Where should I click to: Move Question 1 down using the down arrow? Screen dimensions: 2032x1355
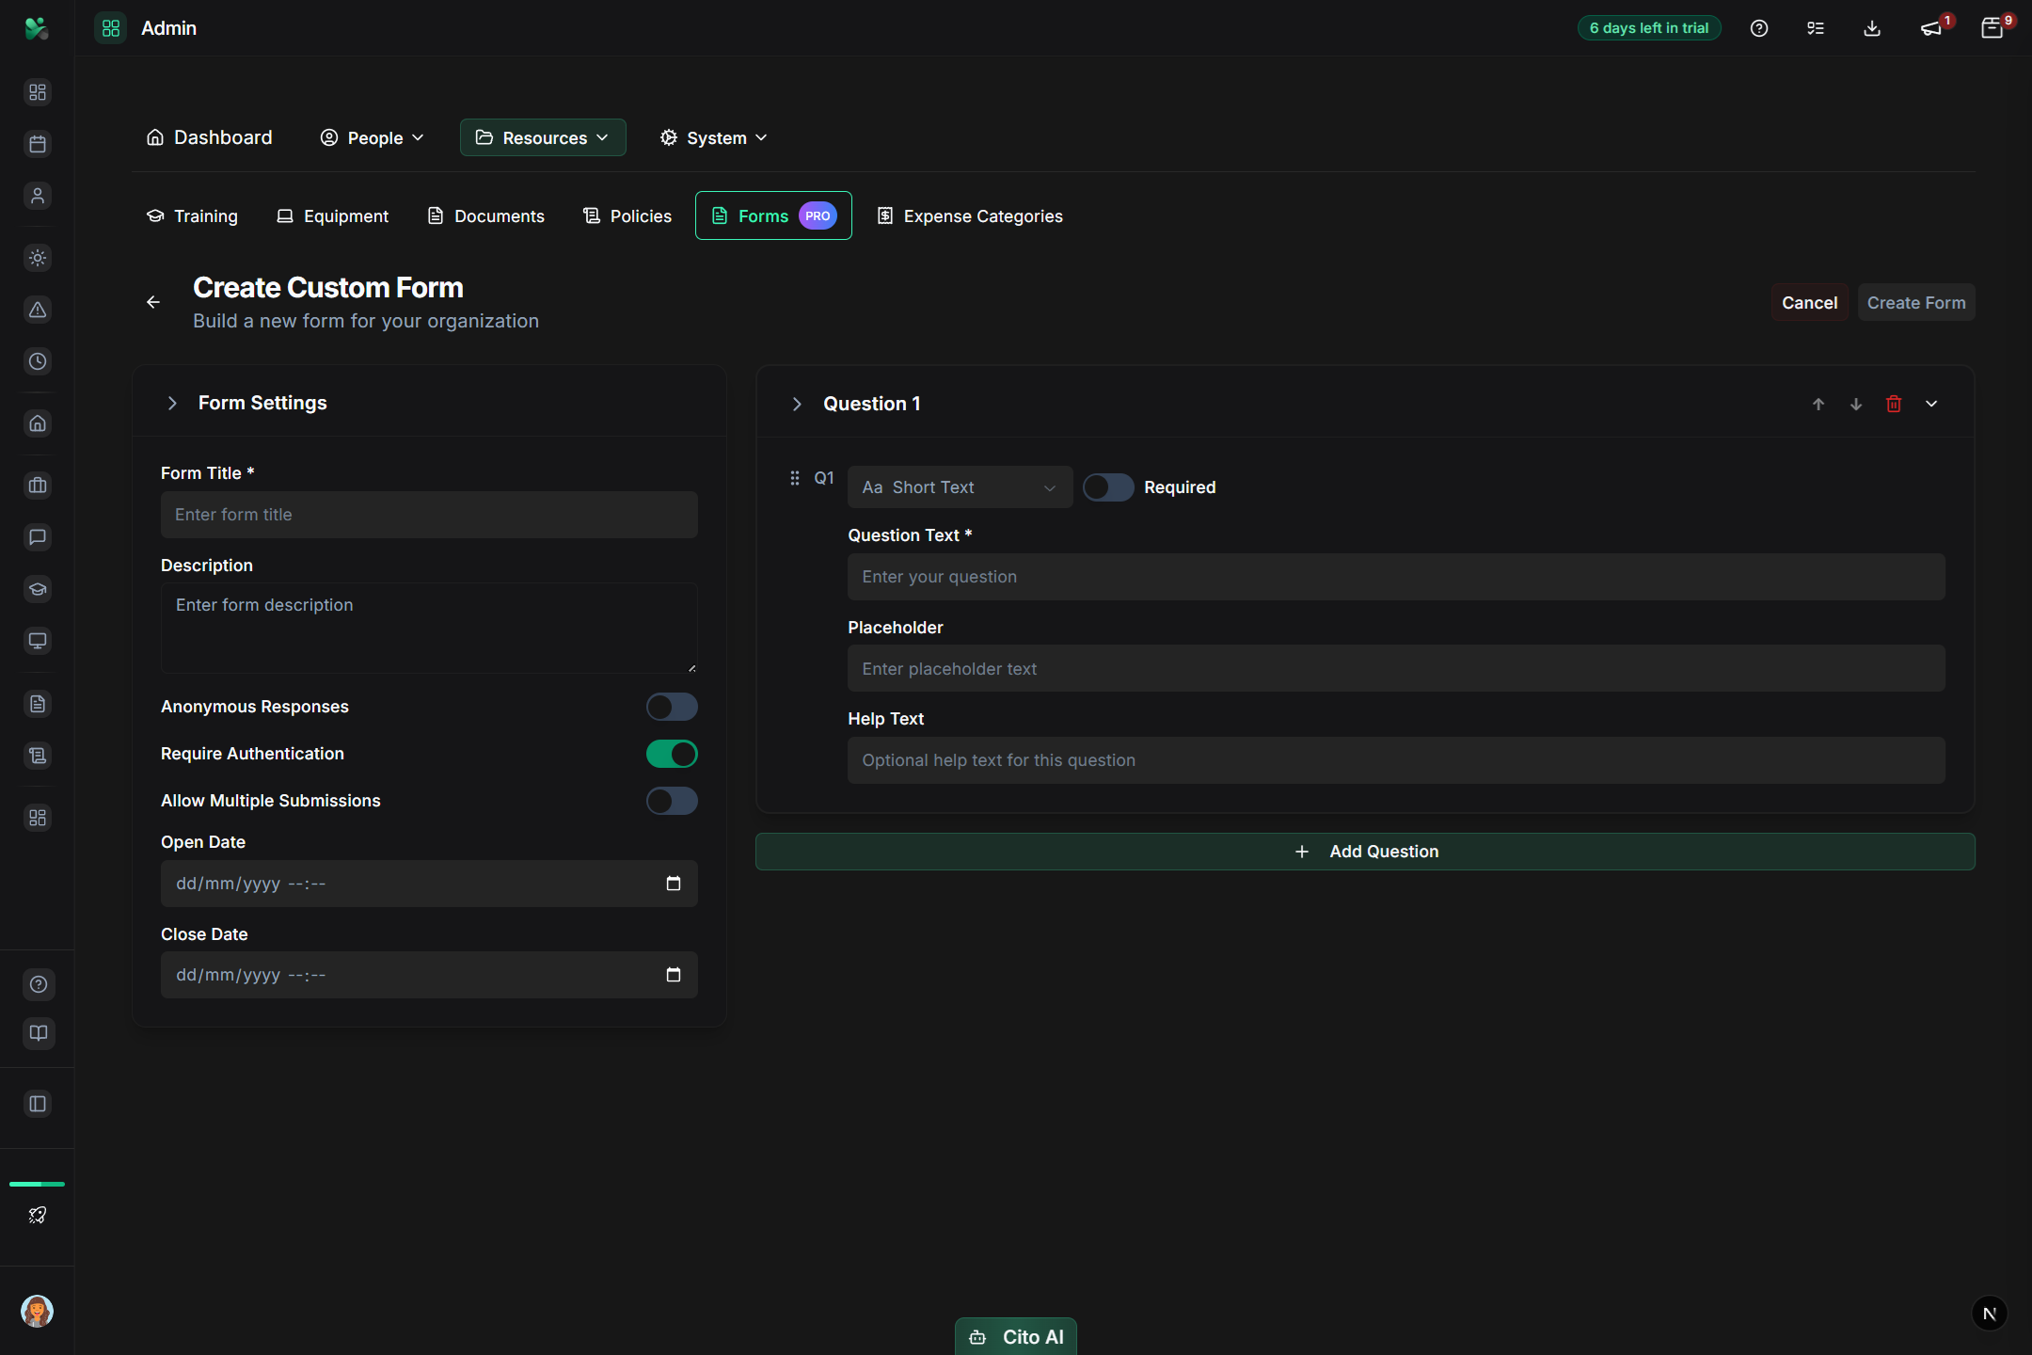[1855, 404]
